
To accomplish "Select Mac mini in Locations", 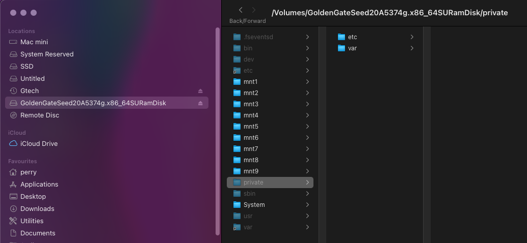I will [107, 42].
